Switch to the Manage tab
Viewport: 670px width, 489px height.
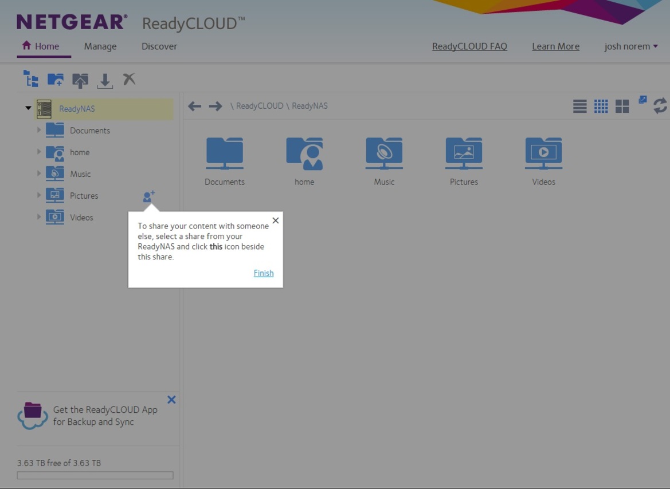(x=100, y=46)
